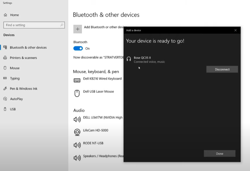Open AutoPlay settings
Image resolution: width=250 pixels, height=171 pixels.
(x=16, y=99)
